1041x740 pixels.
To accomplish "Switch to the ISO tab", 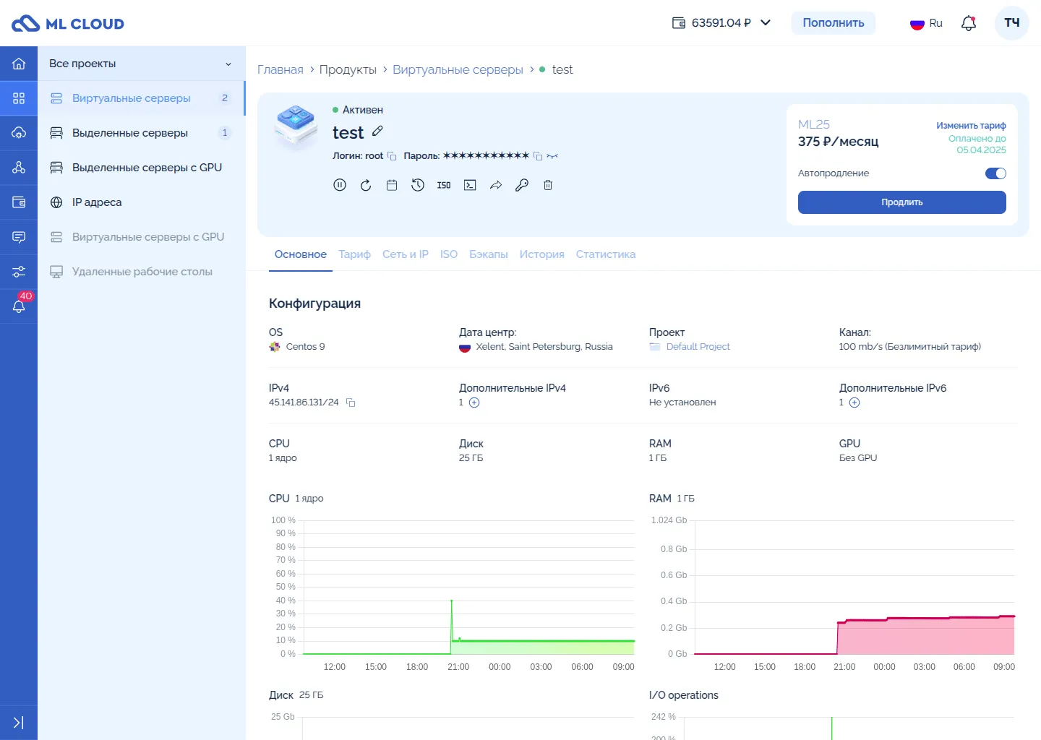I will (449, 254).
